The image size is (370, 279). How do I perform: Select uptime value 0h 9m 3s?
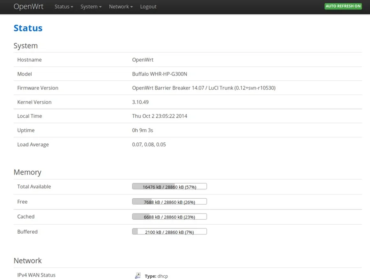143,130
